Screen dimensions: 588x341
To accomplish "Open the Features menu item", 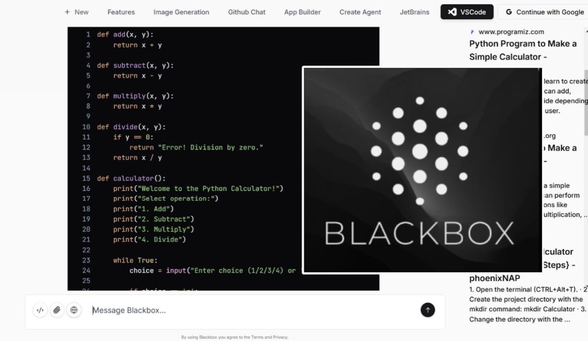I will [121, 12].
